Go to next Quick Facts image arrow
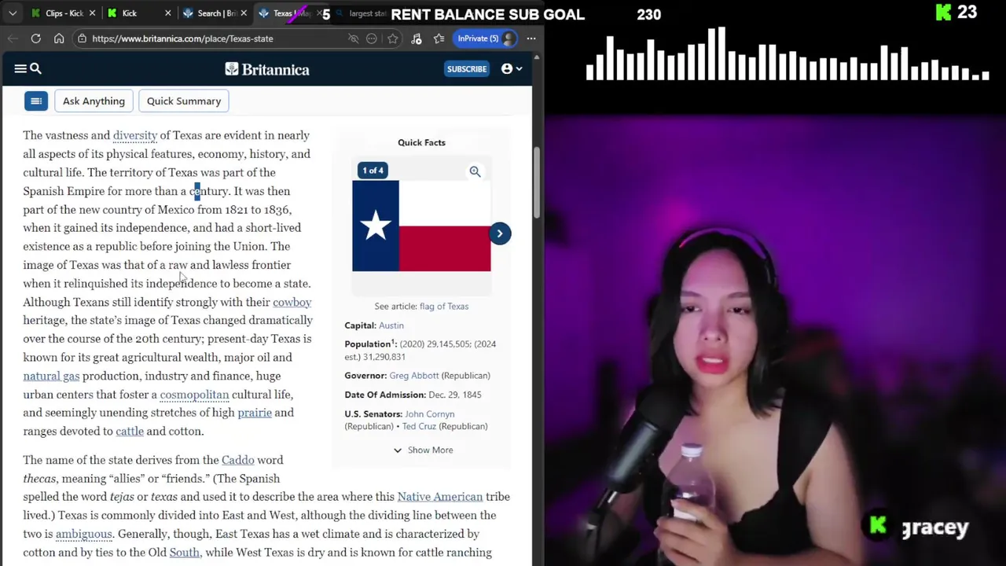Viewport: 1006px width, 566px height. pos(500,233)
